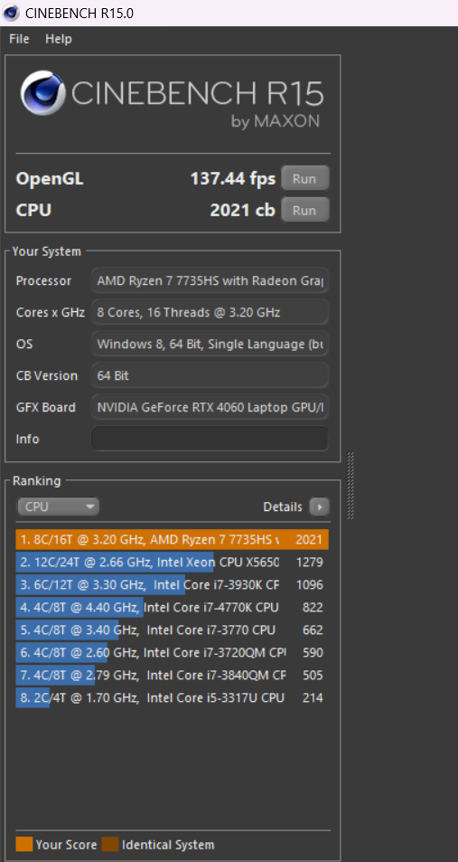Click the CB Version field 64 Bit
458x862 pixels.
click(x=210, y=376)
